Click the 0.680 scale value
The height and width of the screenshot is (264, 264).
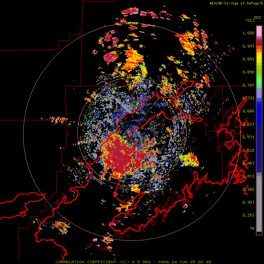pos(248,111)
